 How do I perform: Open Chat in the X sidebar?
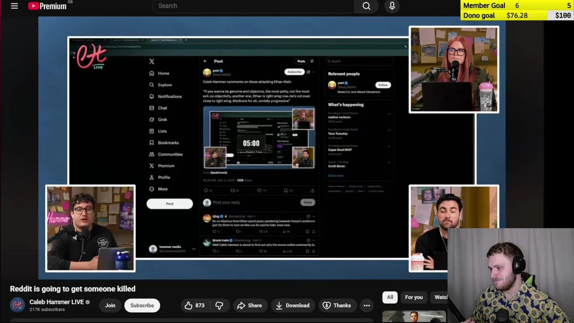pos(158,108)
